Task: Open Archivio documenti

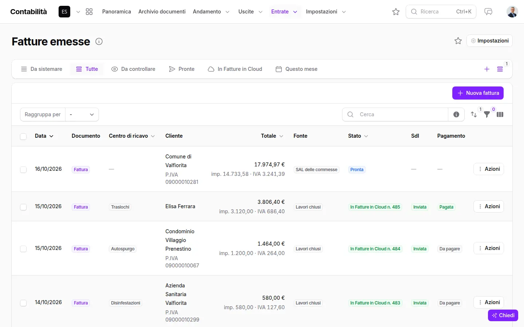Action: click(162, 12)
